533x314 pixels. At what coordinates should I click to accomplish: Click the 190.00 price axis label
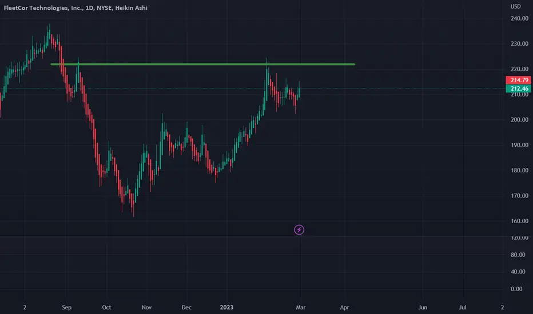click(519, 145)
